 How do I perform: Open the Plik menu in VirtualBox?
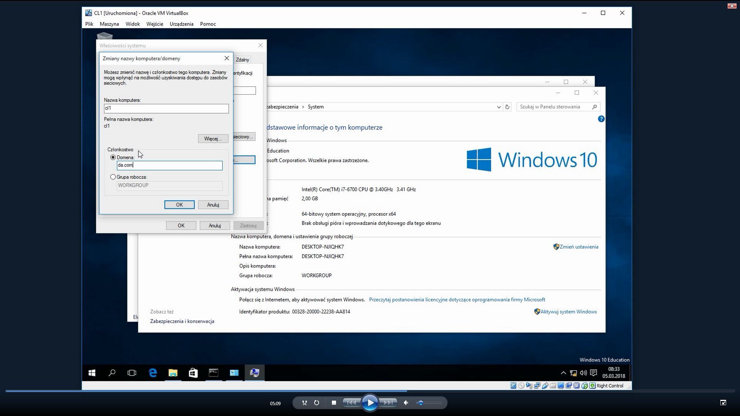click(x=89, y=24)
